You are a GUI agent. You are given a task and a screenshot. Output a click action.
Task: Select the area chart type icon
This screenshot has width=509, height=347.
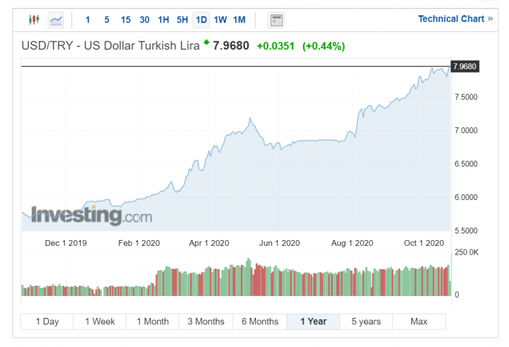pos(56,20)
